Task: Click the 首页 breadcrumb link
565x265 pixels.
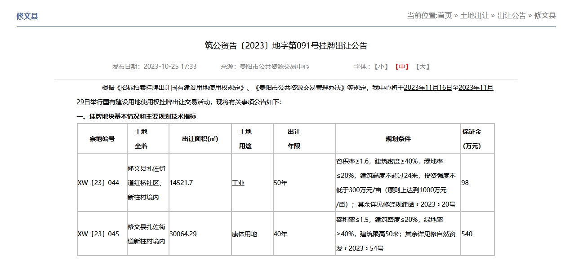Action: tap(445, 16)
